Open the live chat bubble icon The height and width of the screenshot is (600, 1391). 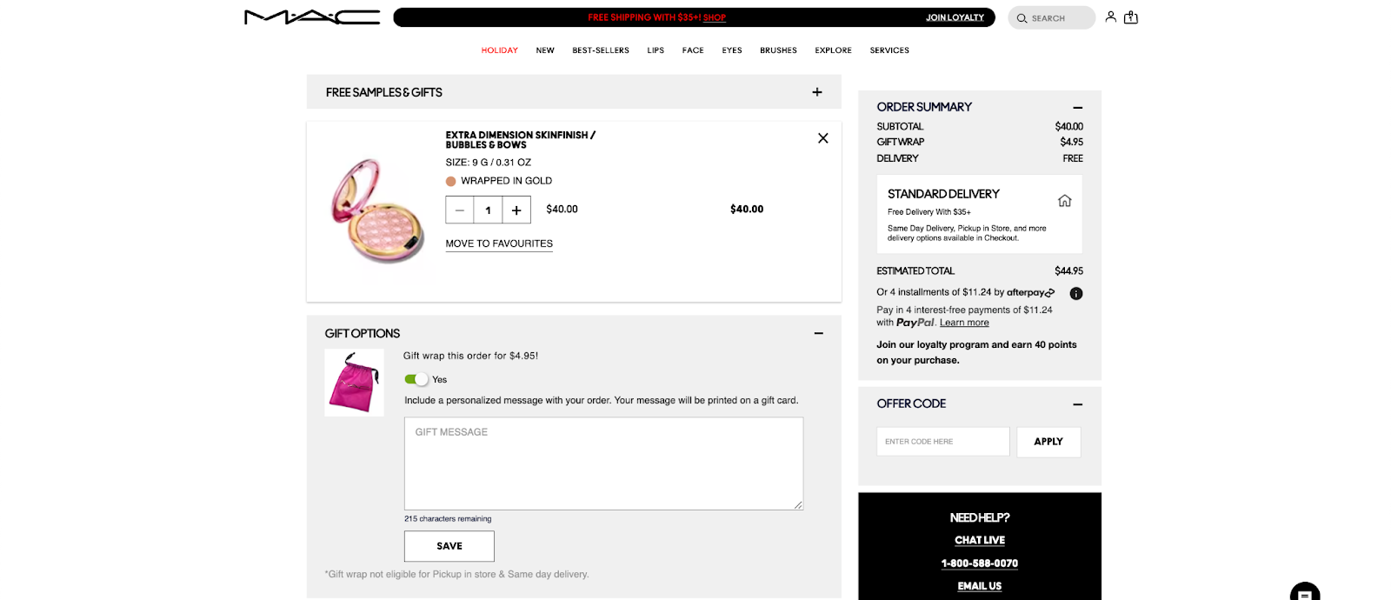tap(1305, 593)
